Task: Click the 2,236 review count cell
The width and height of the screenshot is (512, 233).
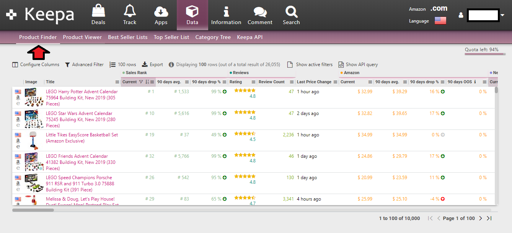Action: [288, 135]
